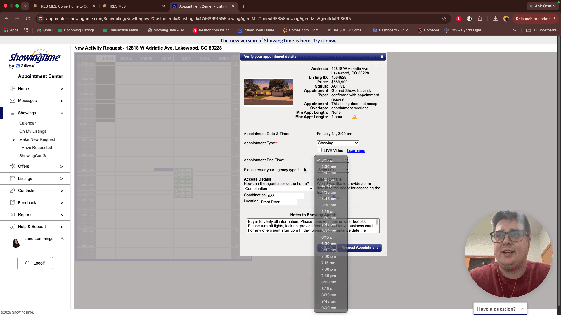This screenshot has width=561, height=315.
Task: Click the Logoff button
Action: point(35,263)
